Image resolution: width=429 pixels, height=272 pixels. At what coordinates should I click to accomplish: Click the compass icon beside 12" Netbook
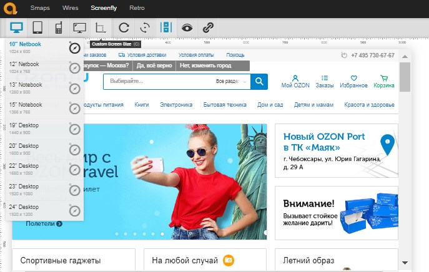click(x=74, y=68)
